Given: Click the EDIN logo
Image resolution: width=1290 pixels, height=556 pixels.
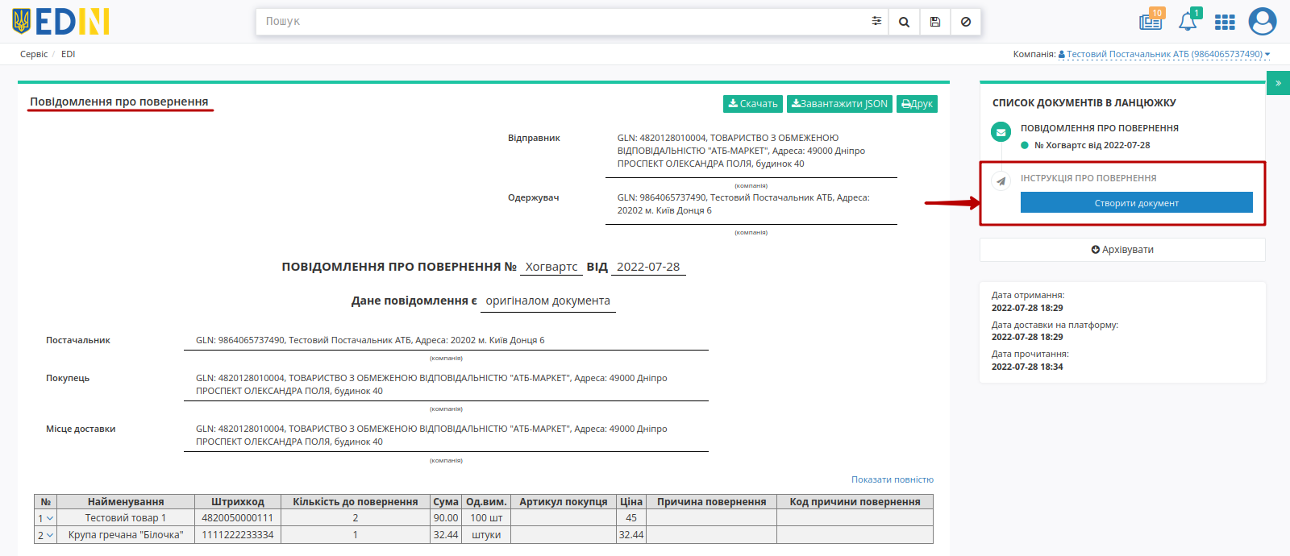Looking at the screenshot, I should point(60,22).
